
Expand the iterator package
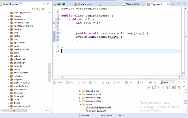(x=8, y=29)
